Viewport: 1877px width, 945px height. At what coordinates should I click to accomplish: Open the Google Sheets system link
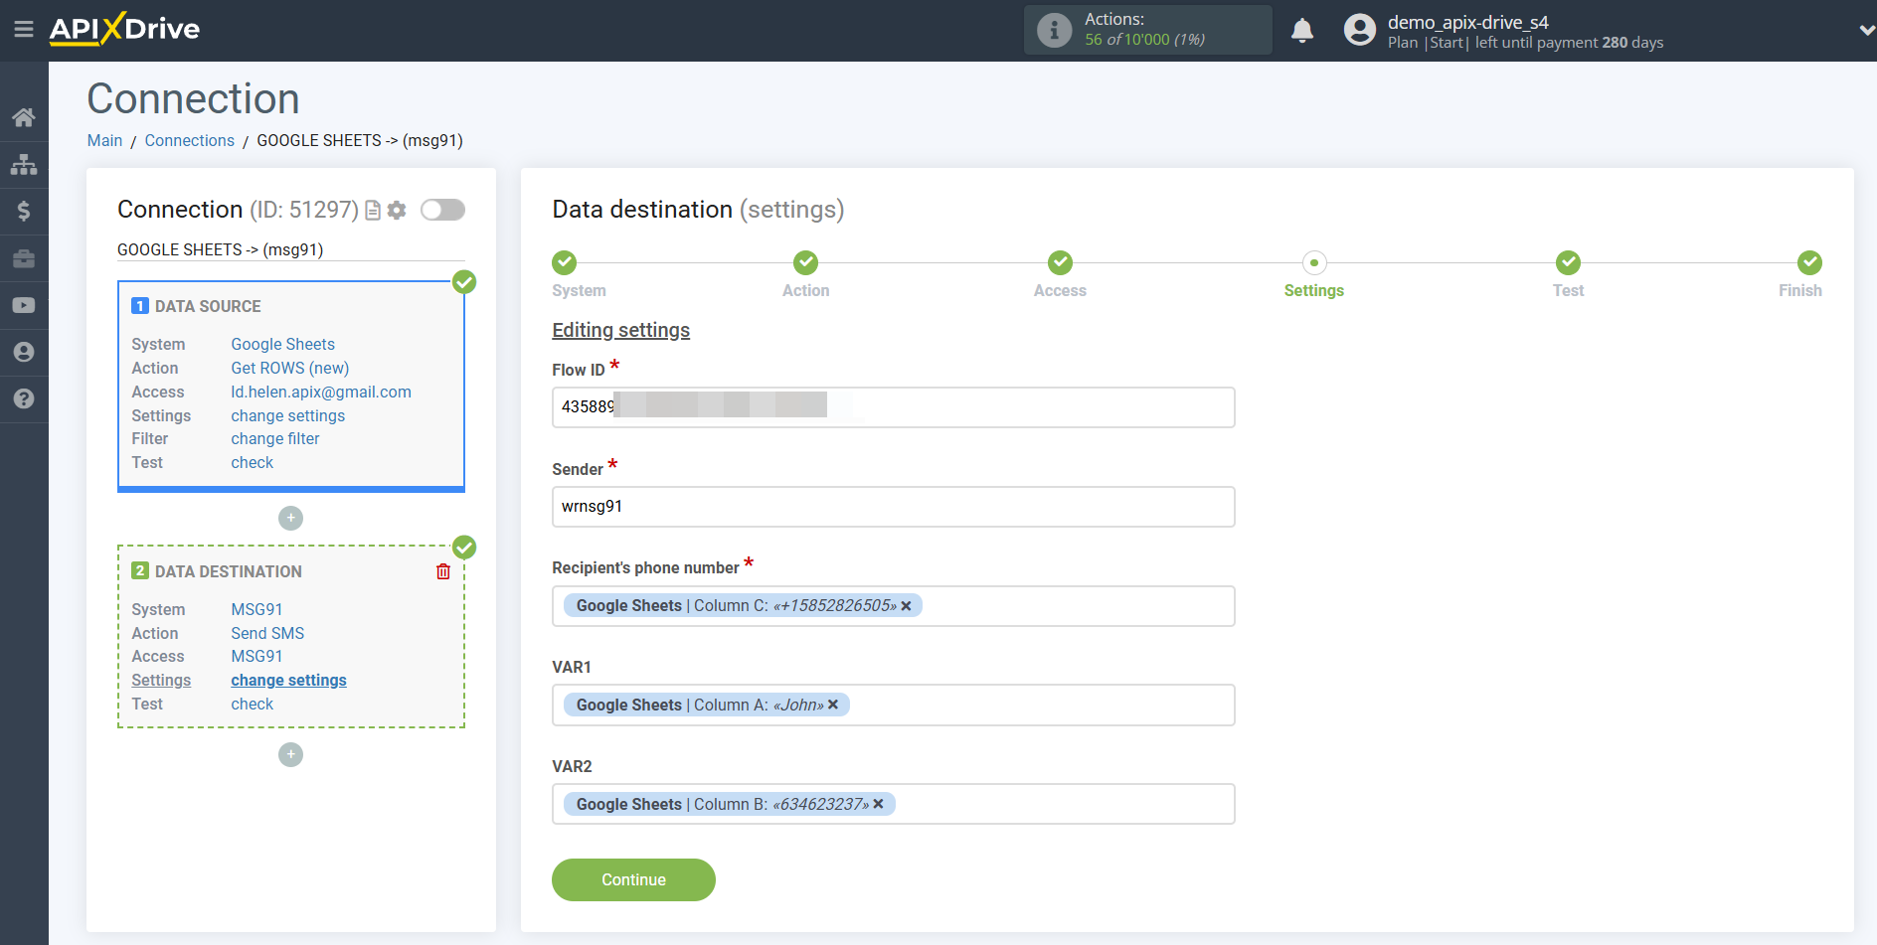tap(282, 344)
